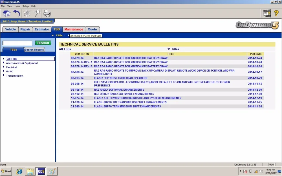Image resolution: width=282 pixels, height=176 pixels.
Task: Open the Transmission category label
Action: click(15, 75)
